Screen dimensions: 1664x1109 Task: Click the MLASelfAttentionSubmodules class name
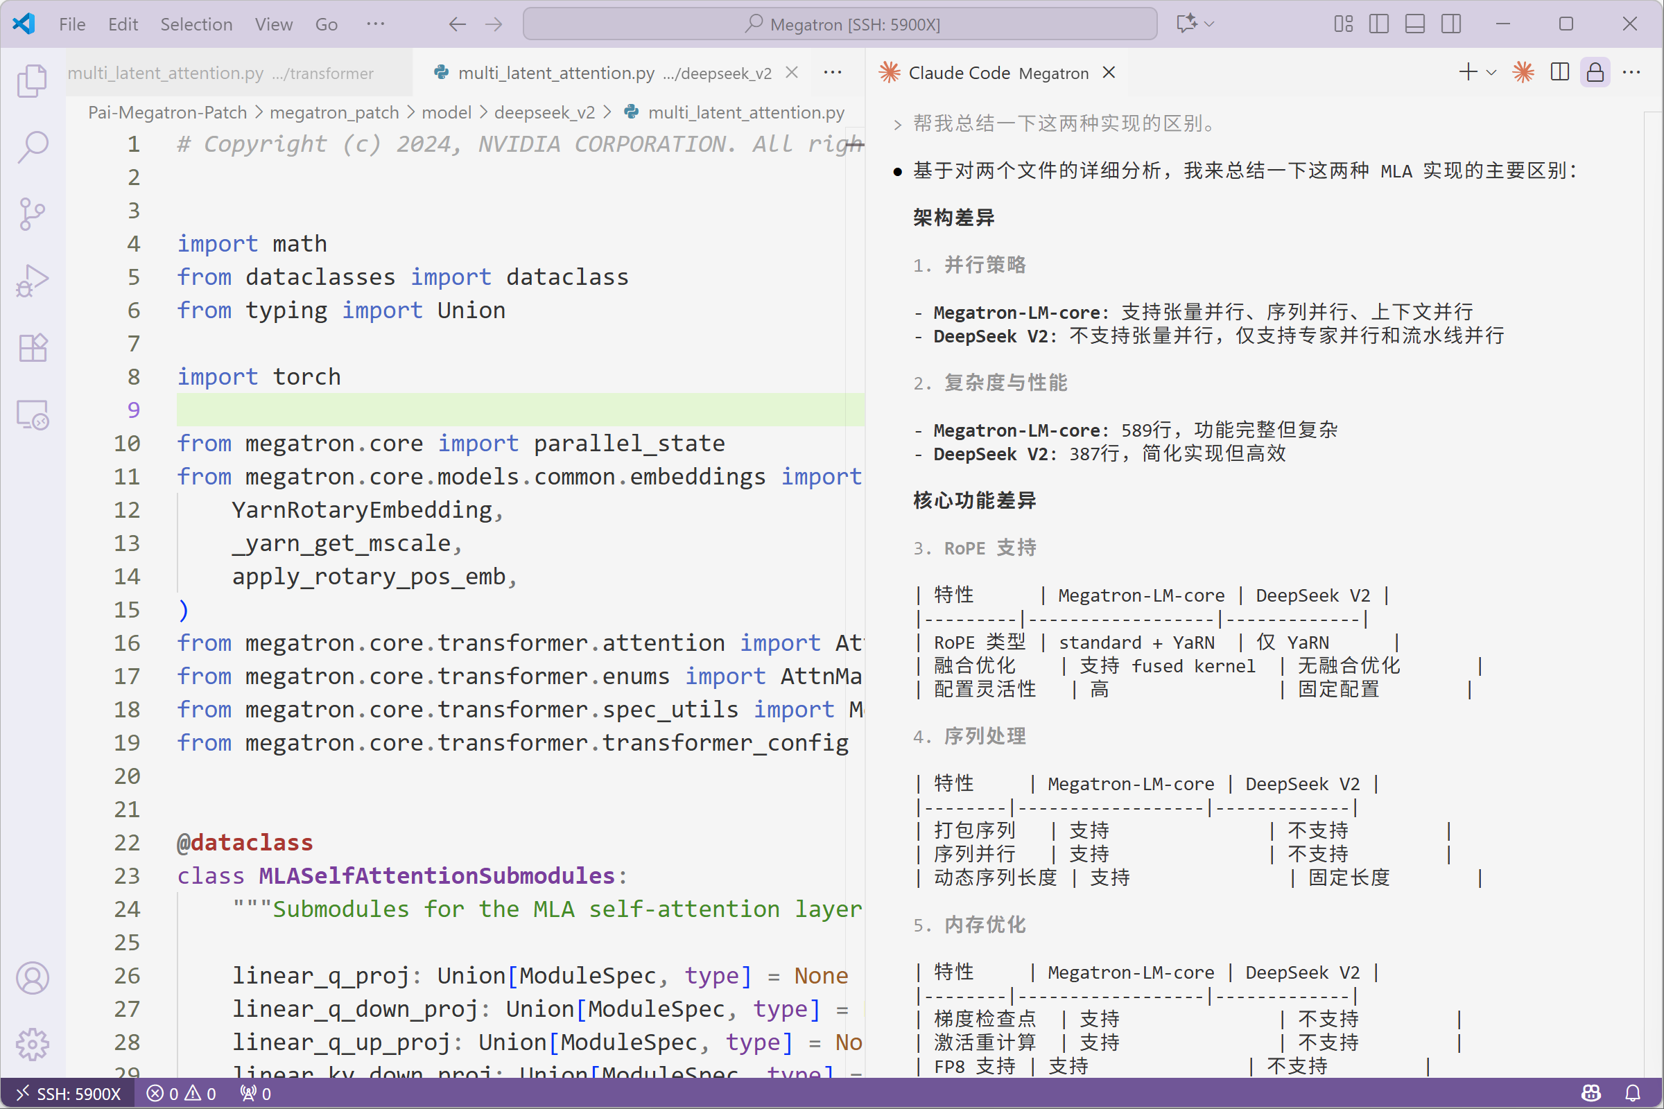[437, 875]
